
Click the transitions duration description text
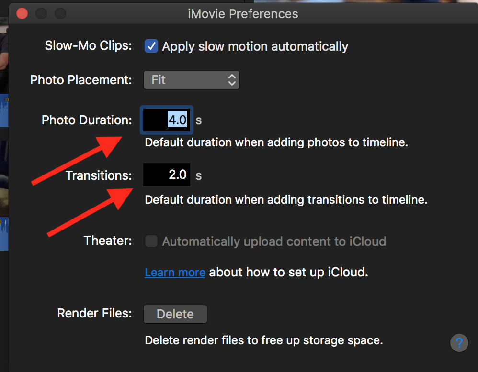pos(286,199)
